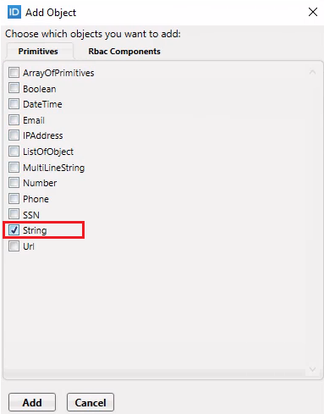Image resolution: width=324 pixels, height=414 pixels.
Task: Click the list scroll down arrow
Action: pyautogui.click(x=312, y=369)
